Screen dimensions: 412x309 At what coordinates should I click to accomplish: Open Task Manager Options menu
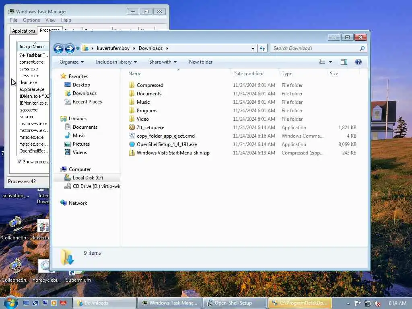[x=31, y=20]
